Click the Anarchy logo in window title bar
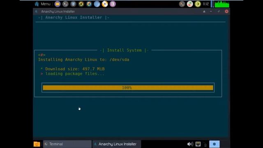 pos(36,12)
